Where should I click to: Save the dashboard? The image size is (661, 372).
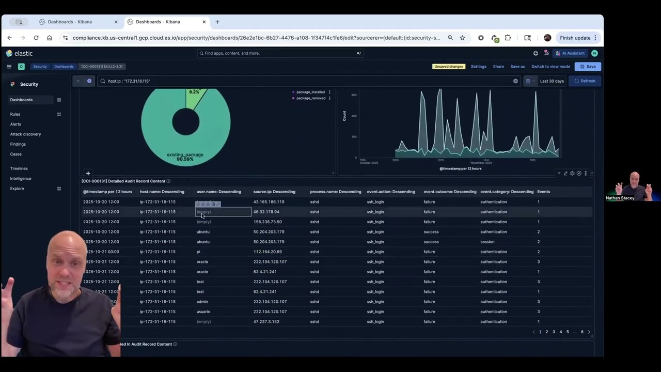(x=588, y=67)
